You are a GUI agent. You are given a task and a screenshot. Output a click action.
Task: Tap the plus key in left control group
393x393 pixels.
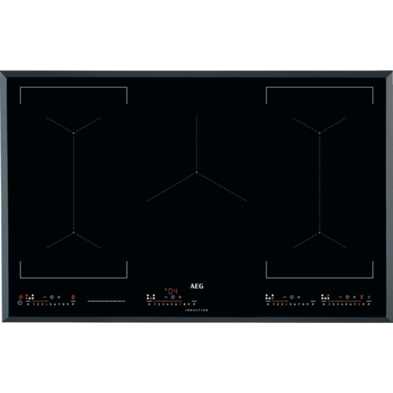click(x=59, y=297)
